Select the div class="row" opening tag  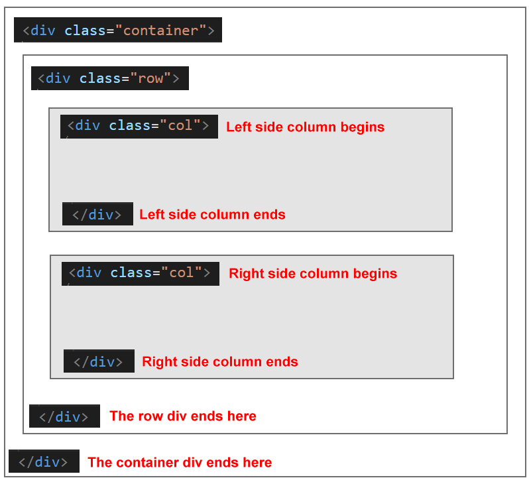click(x=109, y=78)
